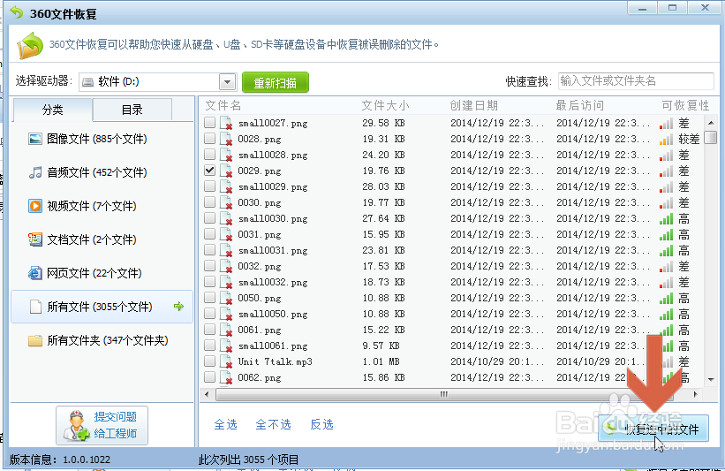Click the document files category icon
Viewport: 725px width, 471px height.
click(x=35, y=239)
